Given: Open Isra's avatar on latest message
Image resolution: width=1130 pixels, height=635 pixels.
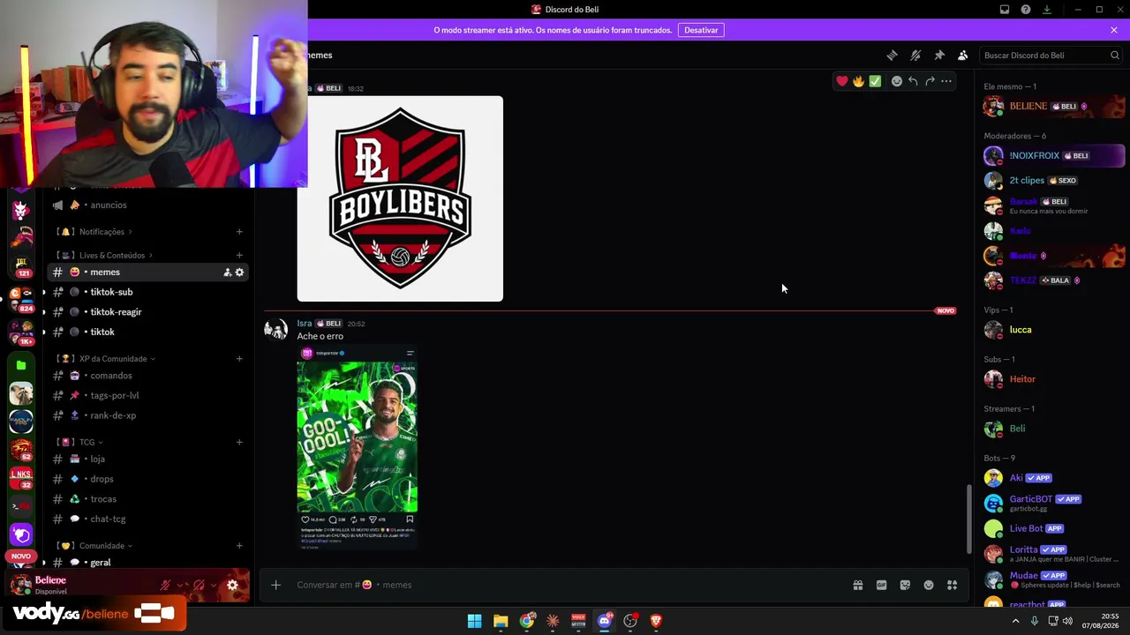Looking at the screenshot, I should click(276, 330).
